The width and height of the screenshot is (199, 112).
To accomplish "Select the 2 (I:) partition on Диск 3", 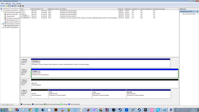I will 70,94.
